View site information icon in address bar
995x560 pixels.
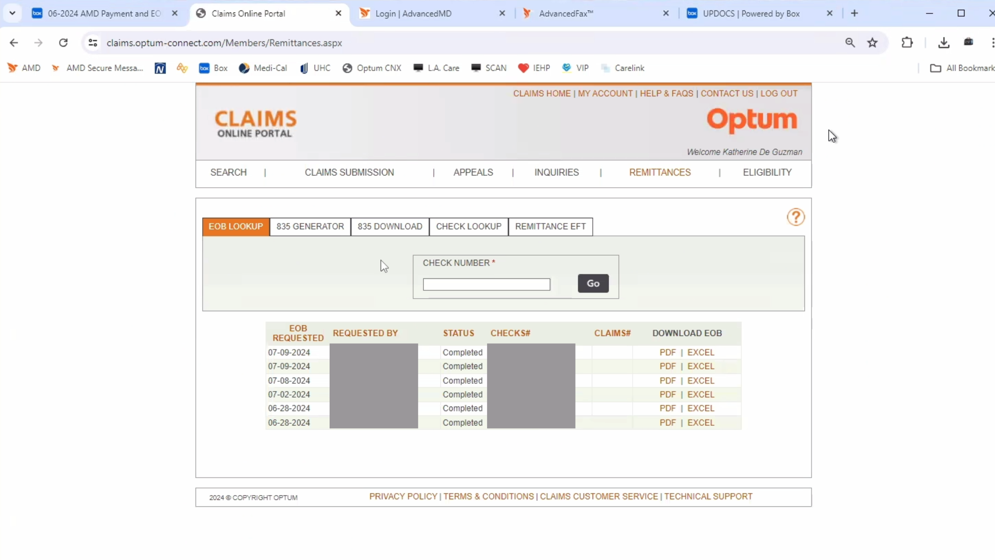(93, 43)
